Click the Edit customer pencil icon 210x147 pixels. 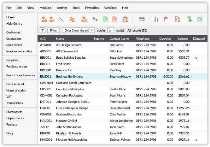[x=52, y=20]
